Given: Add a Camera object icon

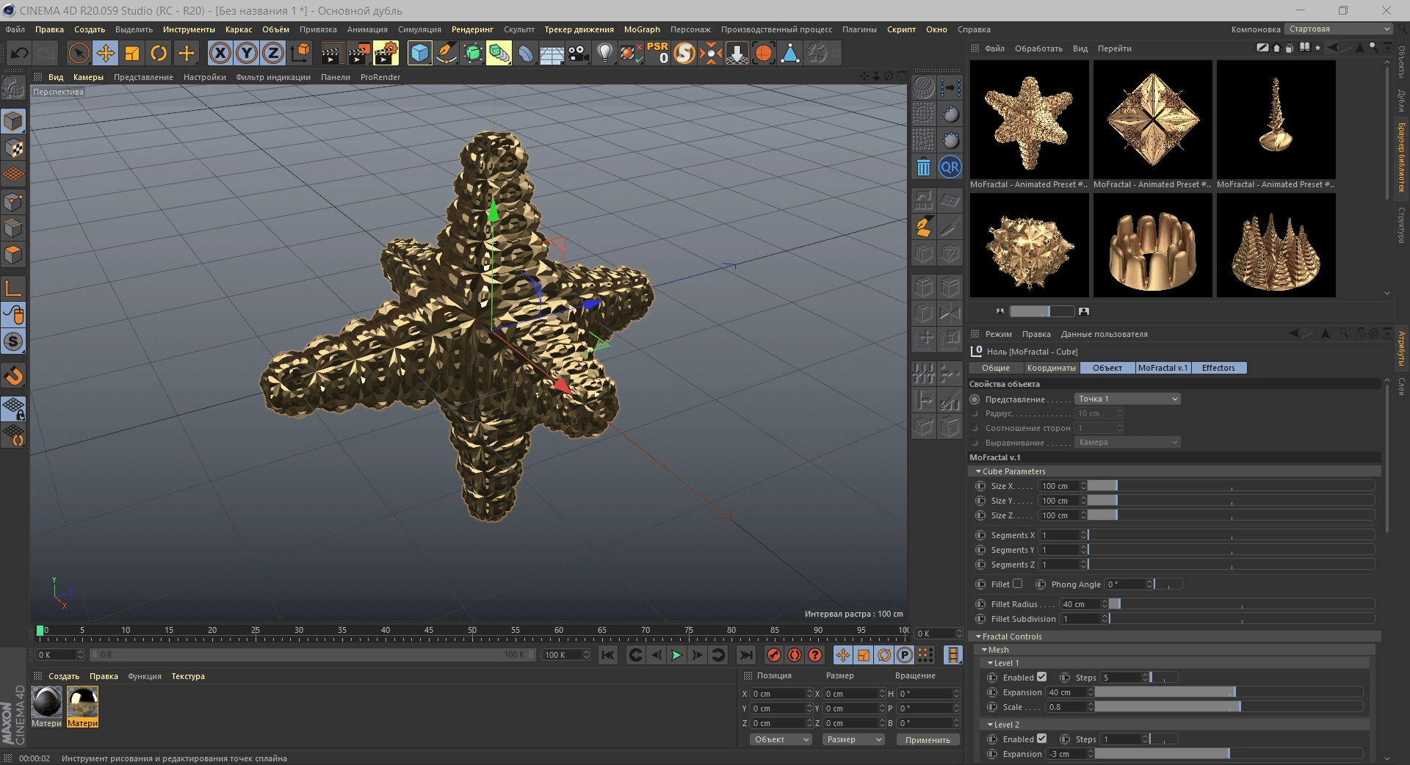Looking at the screenshot, I should click(x=578, y=53).
